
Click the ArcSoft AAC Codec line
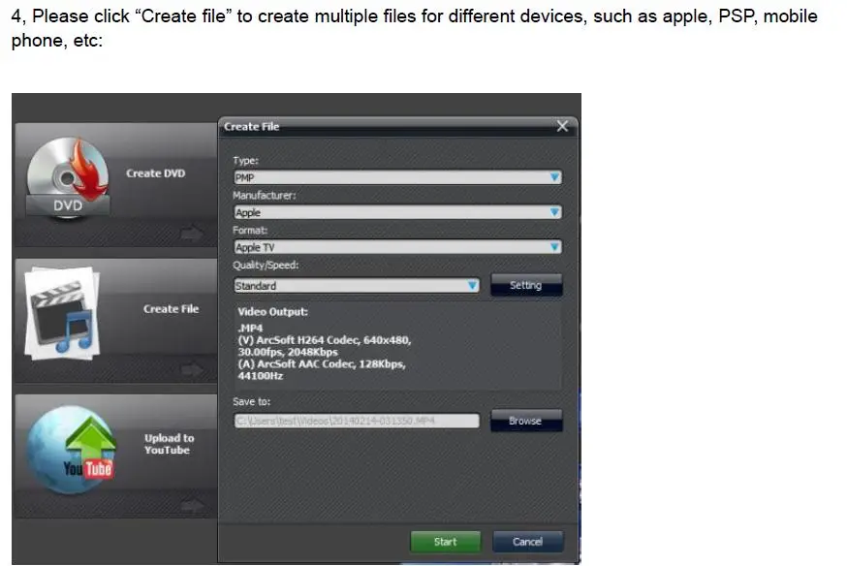click(x=322, y=364)
